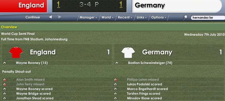This screenshot has width=225, height=101.
Task: Click the England red team banner
Action: tap(24, 6)
